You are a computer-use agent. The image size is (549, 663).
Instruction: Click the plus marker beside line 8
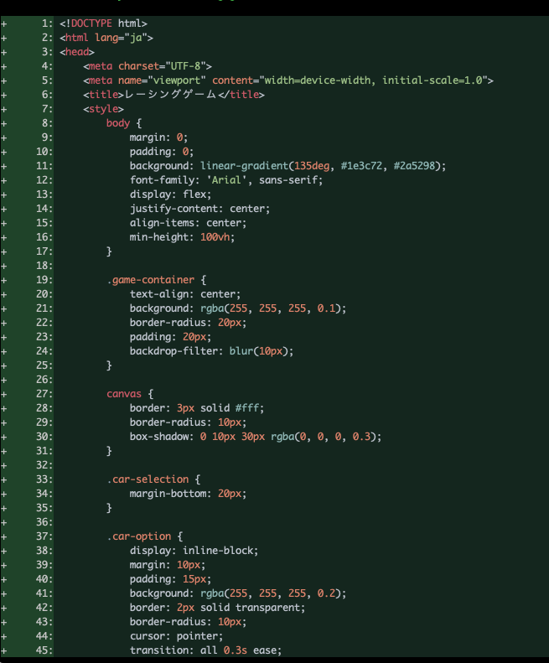tap(4, 123)
